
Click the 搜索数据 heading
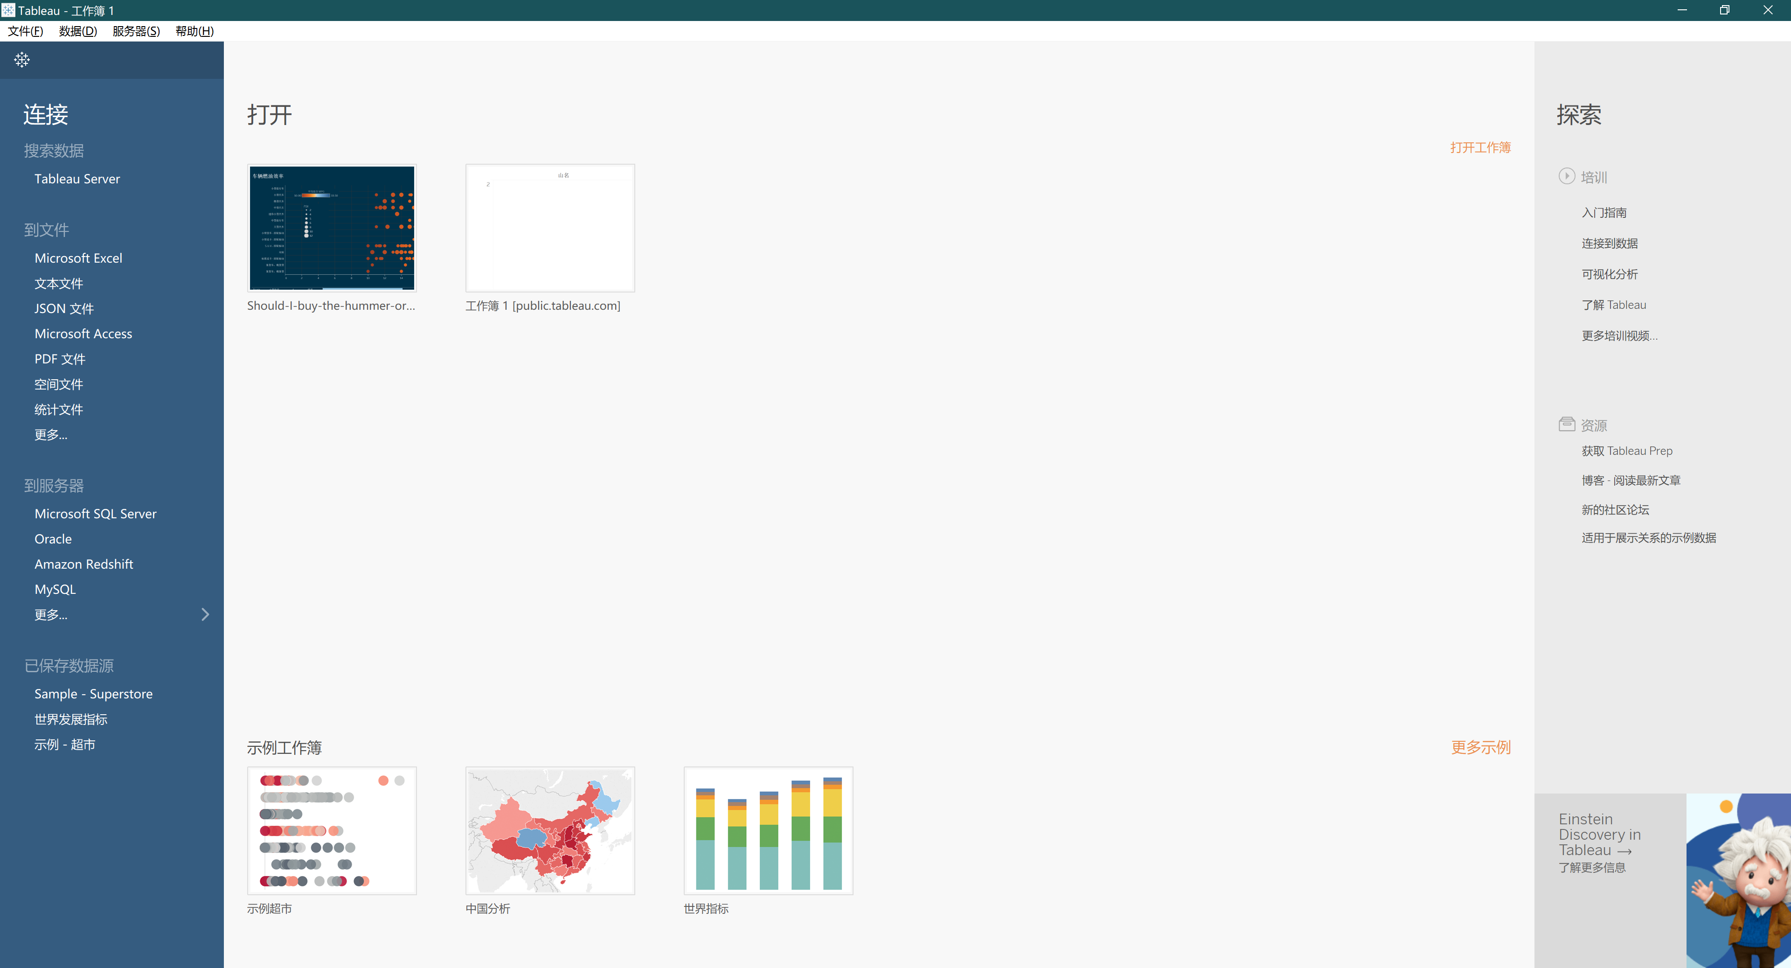point(54,151)
